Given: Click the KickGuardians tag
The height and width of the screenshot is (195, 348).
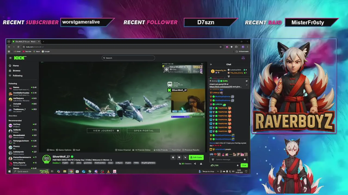Looking at the screenshot, I should [100, 163].
